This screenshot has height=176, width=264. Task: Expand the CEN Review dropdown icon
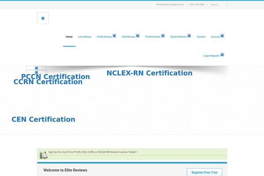tap(138, 36)
